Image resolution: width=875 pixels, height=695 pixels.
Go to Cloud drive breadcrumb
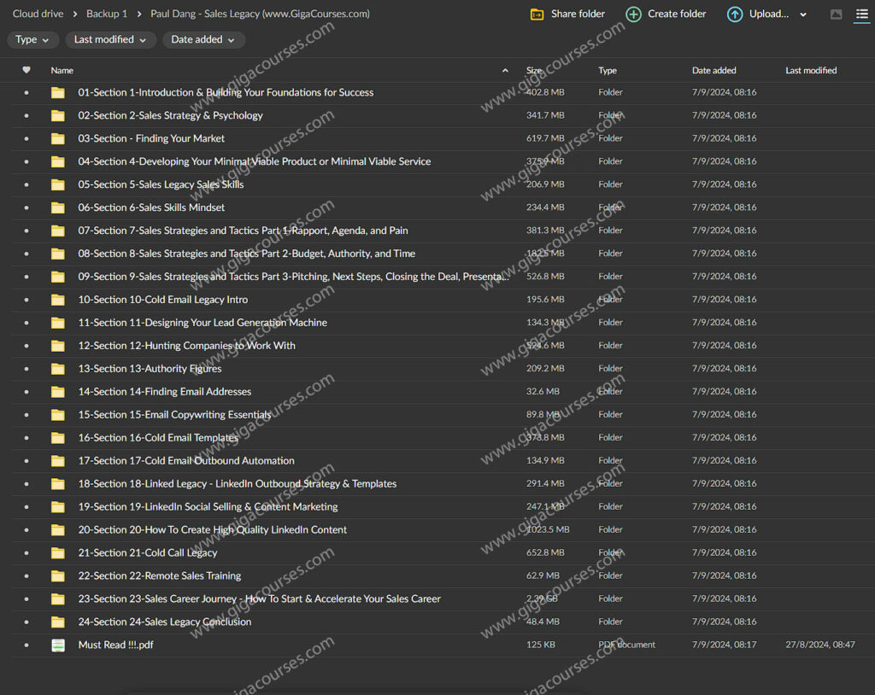click(38, 14)
